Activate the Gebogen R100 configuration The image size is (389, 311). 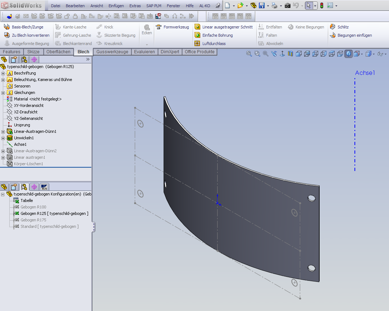(x=33, y=207)
